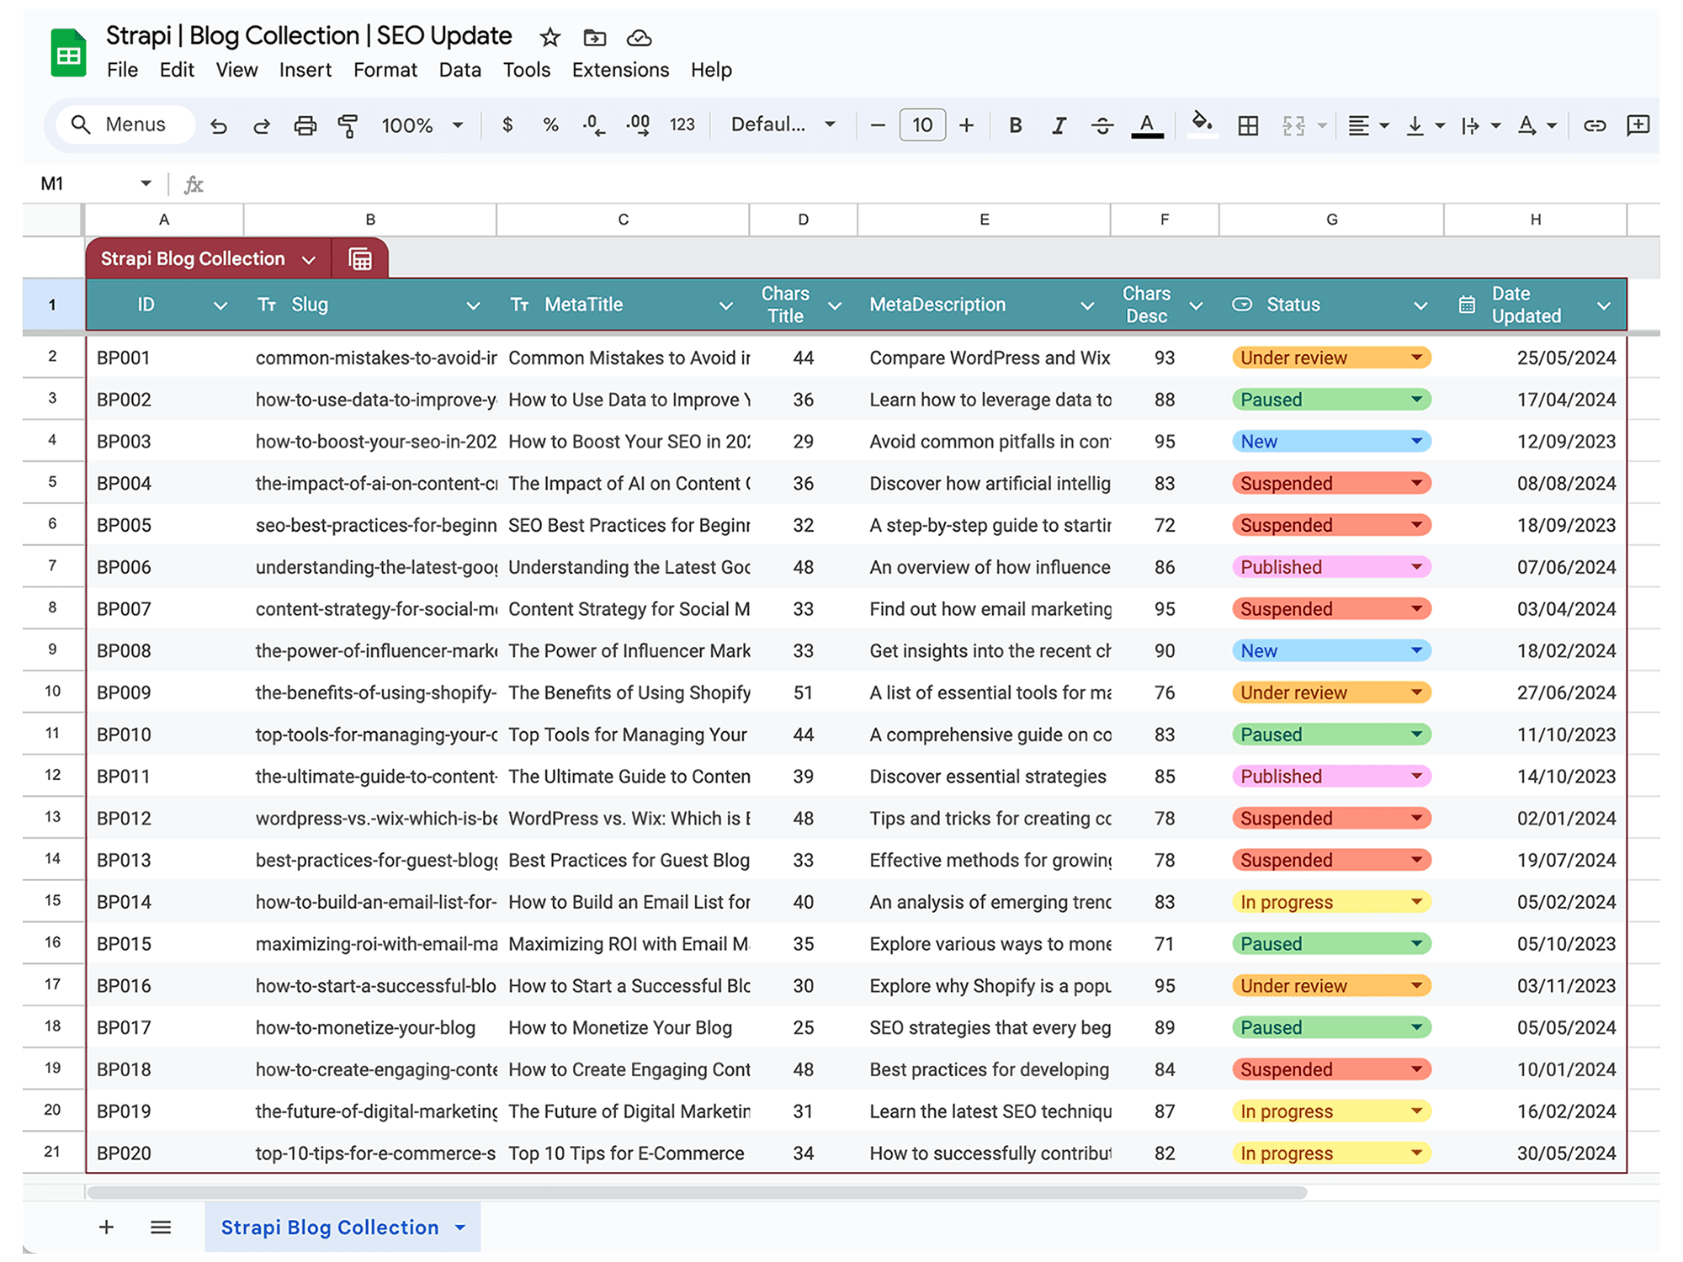Viewport: 1683px width, 1262px height.
Task: Toggle italic formatting
Action: [1059, 125]
